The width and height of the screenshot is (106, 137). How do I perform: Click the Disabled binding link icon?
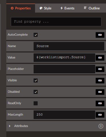tap(100, 92)
